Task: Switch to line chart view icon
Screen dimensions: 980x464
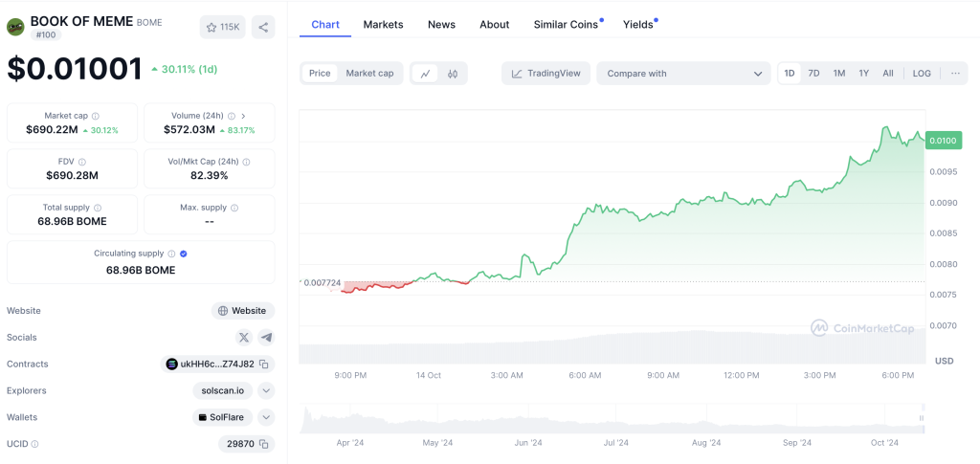Action: [425, 74]
